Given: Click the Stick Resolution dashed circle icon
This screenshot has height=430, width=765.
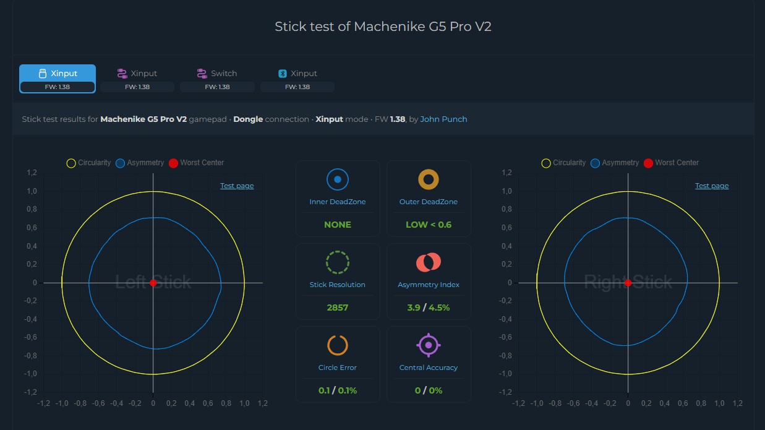Looking at the screenshot, I should (338, 262).
